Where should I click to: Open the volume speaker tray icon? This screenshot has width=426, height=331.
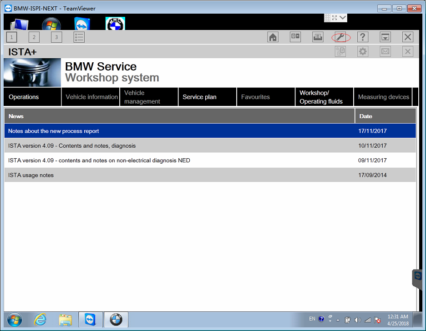(358, 320)
